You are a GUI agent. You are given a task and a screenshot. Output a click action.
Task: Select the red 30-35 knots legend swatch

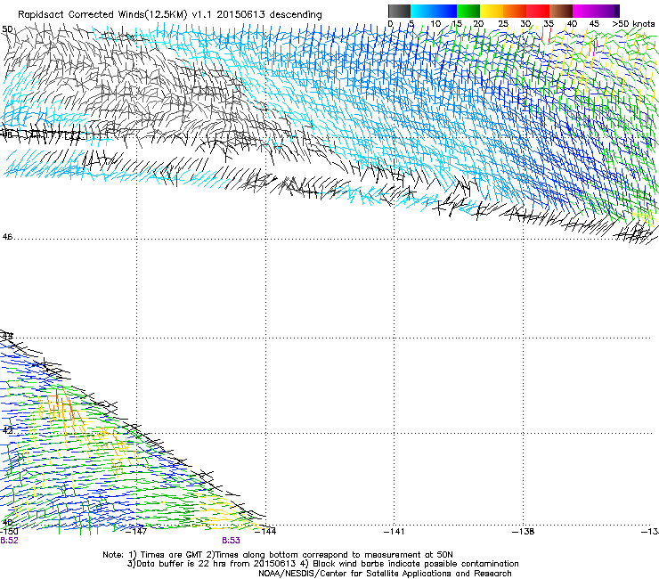click(538, 11)
